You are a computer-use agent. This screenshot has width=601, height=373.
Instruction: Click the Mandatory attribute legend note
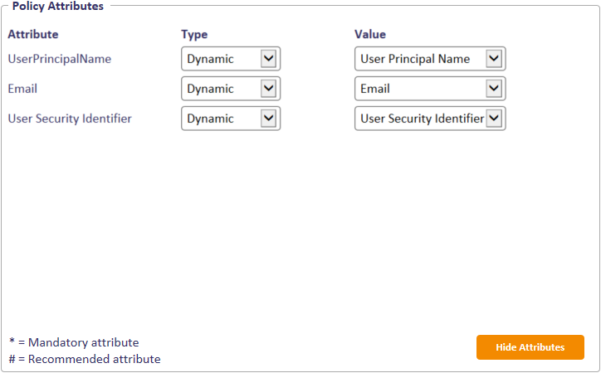point(74,342)
